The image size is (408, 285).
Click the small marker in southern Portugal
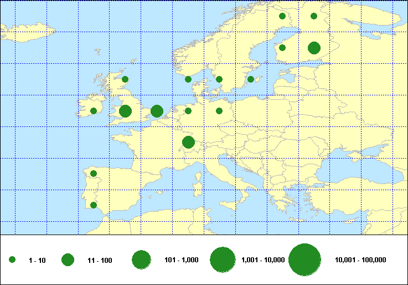click(x=94, y=205)
